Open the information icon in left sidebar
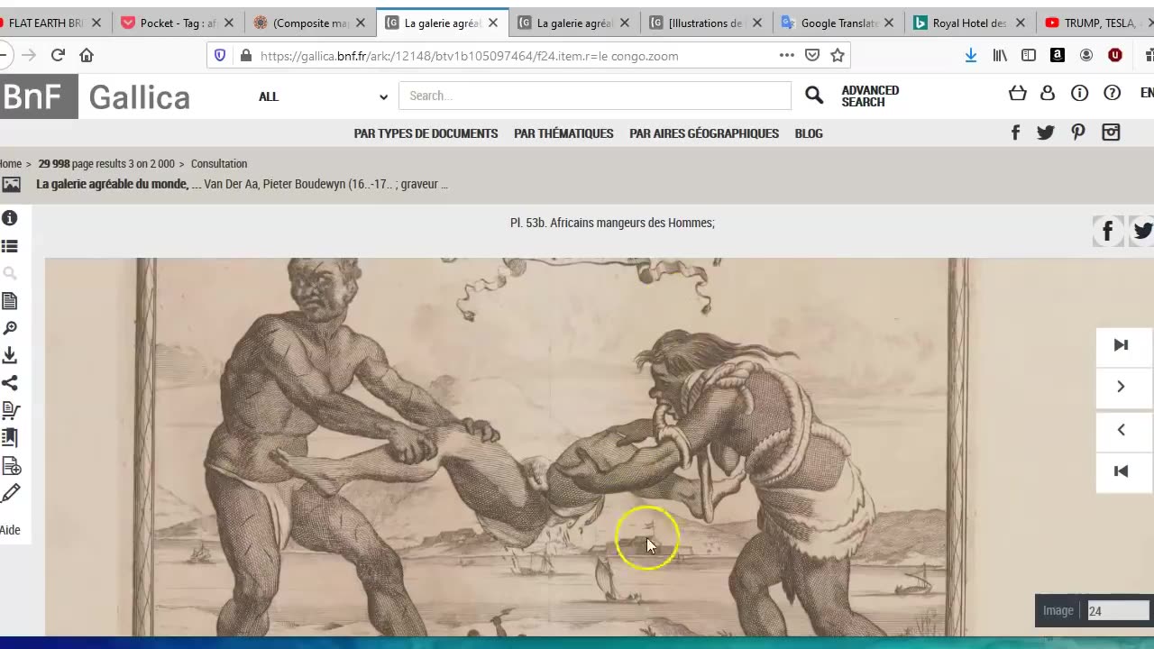 [10, 218]
